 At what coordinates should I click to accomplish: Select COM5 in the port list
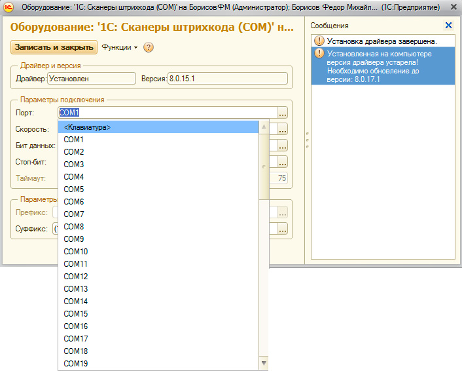click(x=158, y=189)
